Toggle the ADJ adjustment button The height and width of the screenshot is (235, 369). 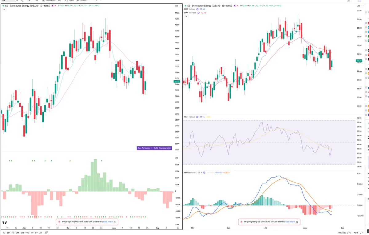tap(356, 233)
